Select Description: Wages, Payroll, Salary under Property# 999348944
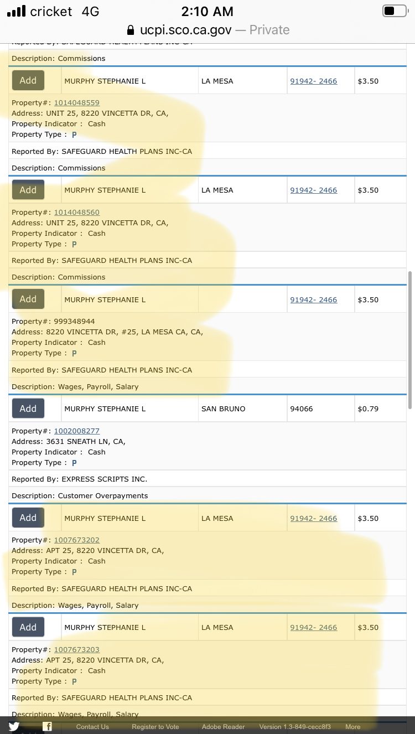Viewport: 415px width, 734px height. (75, 387)
